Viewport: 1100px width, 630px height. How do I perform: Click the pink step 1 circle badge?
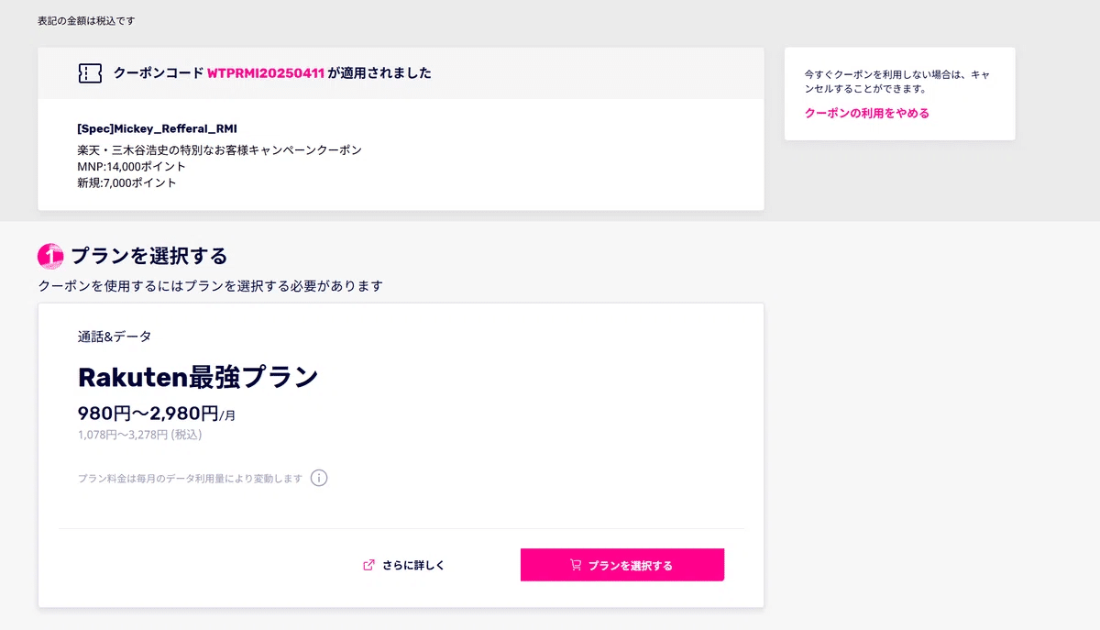(50, 256)
